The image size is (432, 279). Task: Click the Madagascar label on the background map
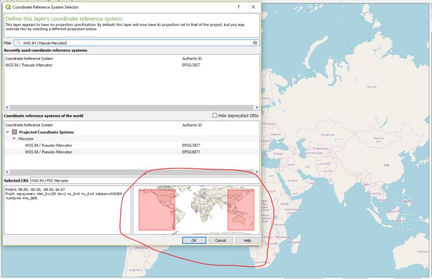coord(295,242)
